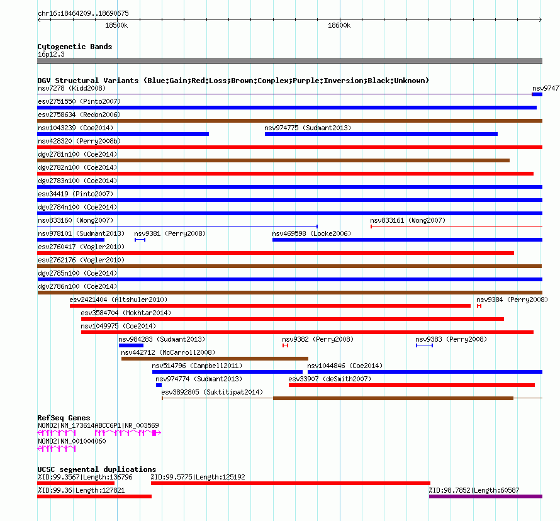This screenshot has height=521, width=560.
Task: Select the NOMO2|NM_173614 gene label
Action: click(x=66, y=425)
